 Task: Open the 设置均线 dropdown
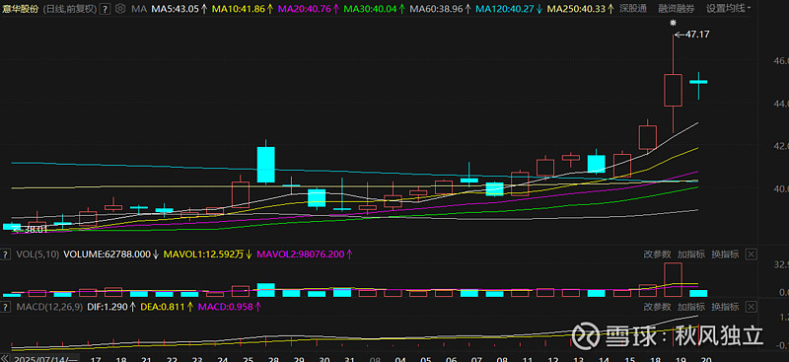[x=729, y=9]
